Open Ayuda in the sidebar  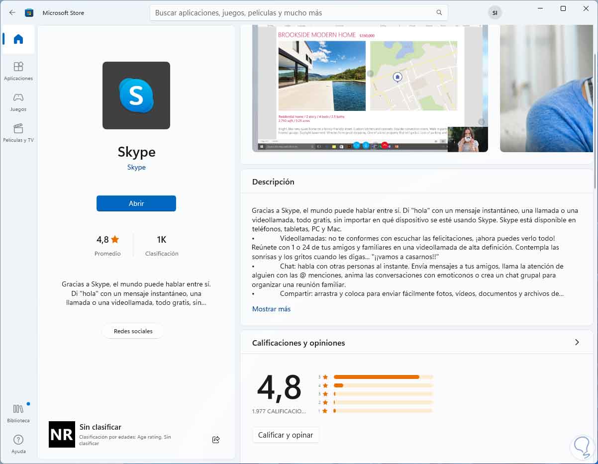click(x=18, y=444)
